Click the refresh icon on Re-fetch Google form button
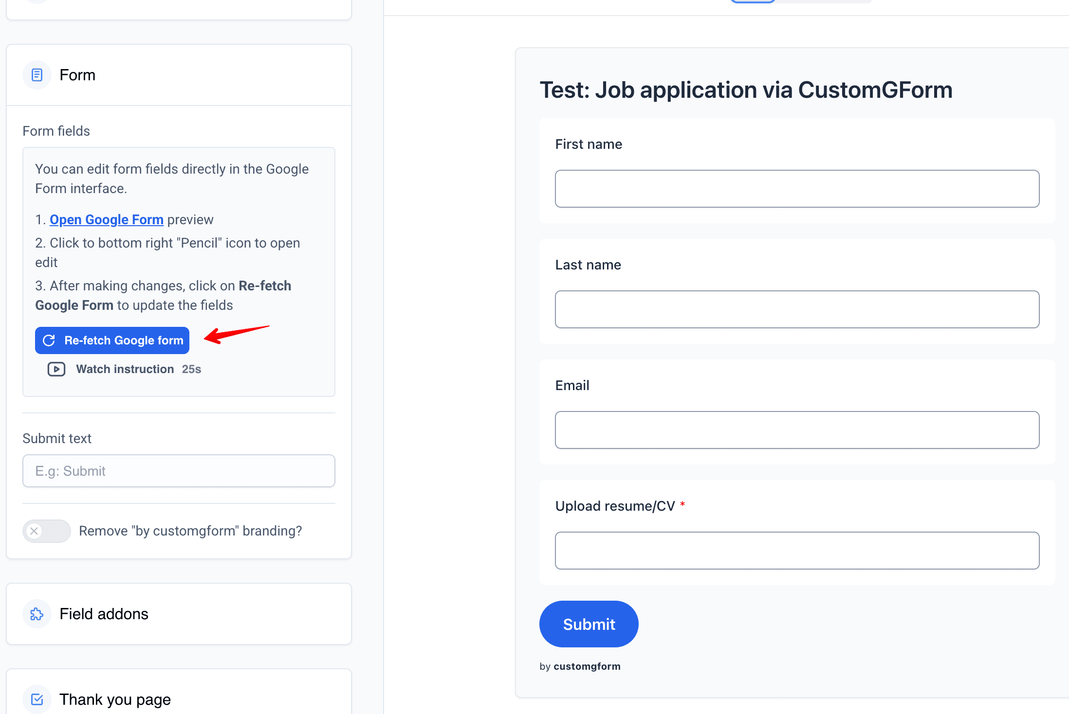This screenshot has width=1069, height=714. click(49, 340)
